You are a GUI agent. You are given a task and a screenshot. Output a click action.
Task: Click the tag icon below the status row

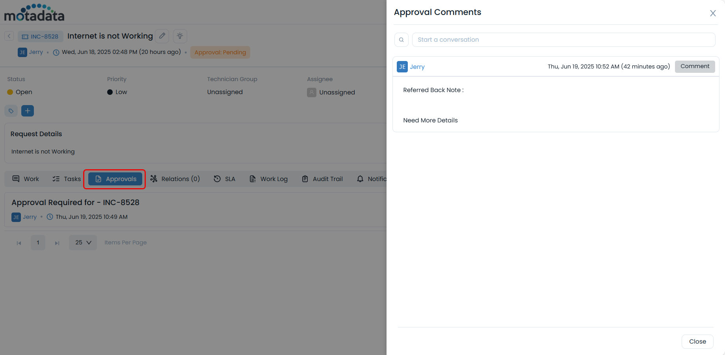point(11,111)
